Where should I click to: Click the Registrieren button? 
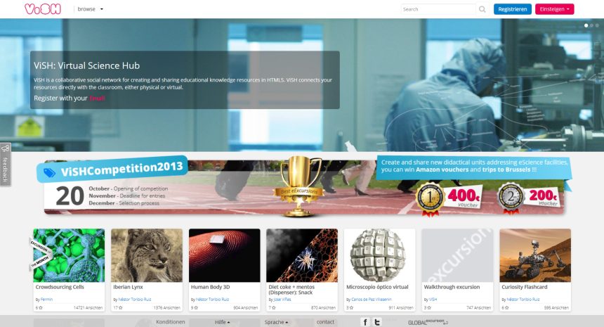(512, 9)
